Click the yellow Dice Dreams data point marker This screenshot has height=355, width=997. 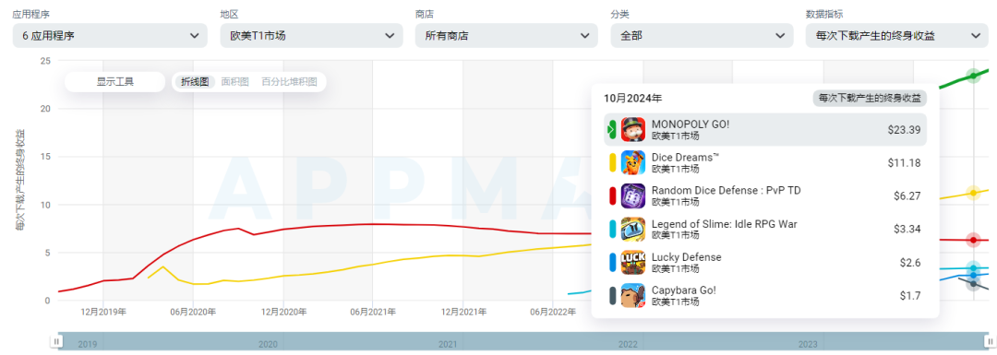(973, 193)
